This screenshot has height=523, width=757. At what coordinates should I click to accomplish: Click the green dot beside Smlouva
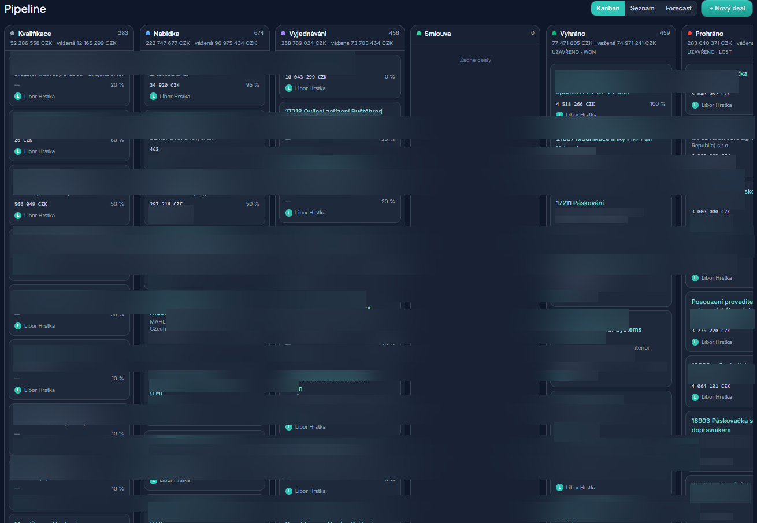pyautogui.click(x=420, y=34)
